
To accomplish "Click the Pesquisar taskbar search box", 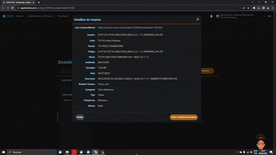I will coord(32,152).
